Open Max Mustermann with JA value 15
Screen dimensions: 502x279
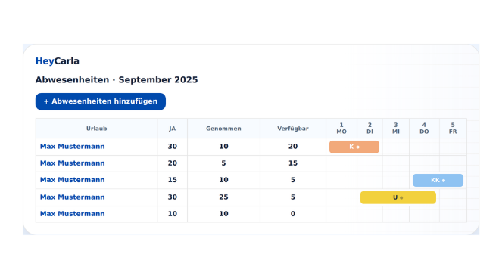(x=73, y=180)
